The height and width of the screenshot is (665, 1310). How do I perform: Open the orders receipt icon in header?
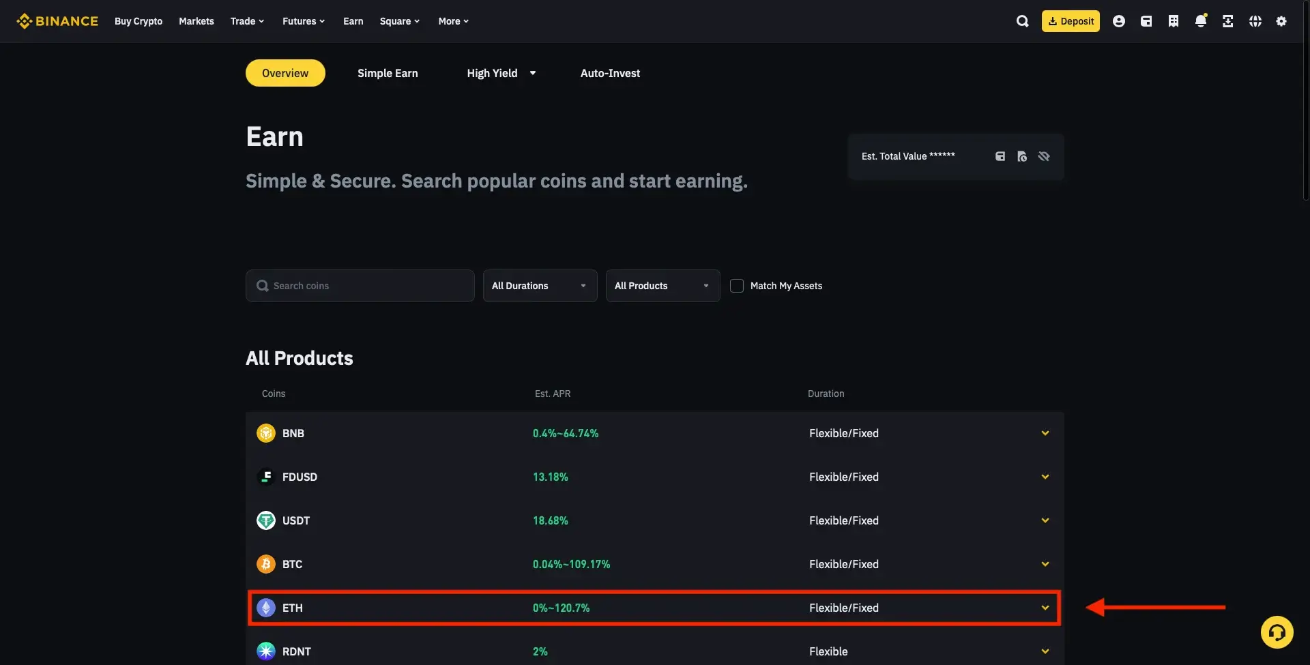[x=1174, y=21]
